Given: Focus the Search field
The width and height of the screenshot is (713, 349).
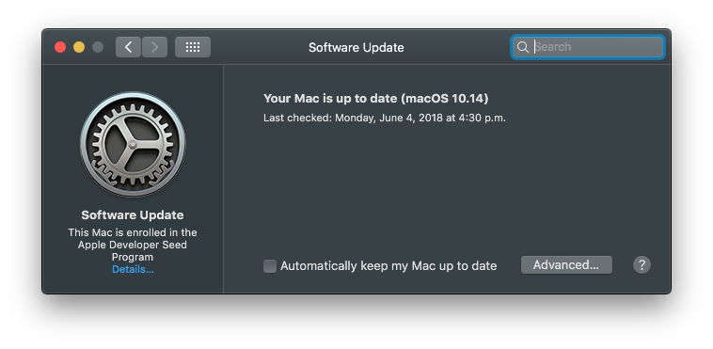Looking at the screenshot, I should pyautogui.click(x=588, y=47).
